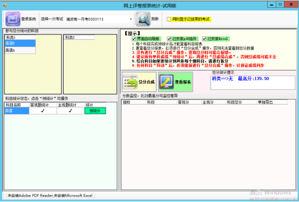
Task: Close the 网上评卷报表统计 window
Action: (x=291, y=4)
